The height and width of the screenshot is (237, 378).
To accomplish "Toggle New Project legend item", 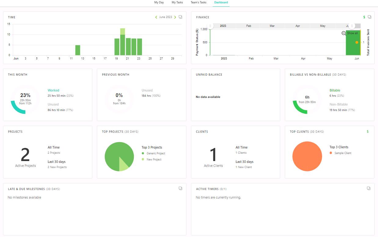I will [x=154, y=160].
